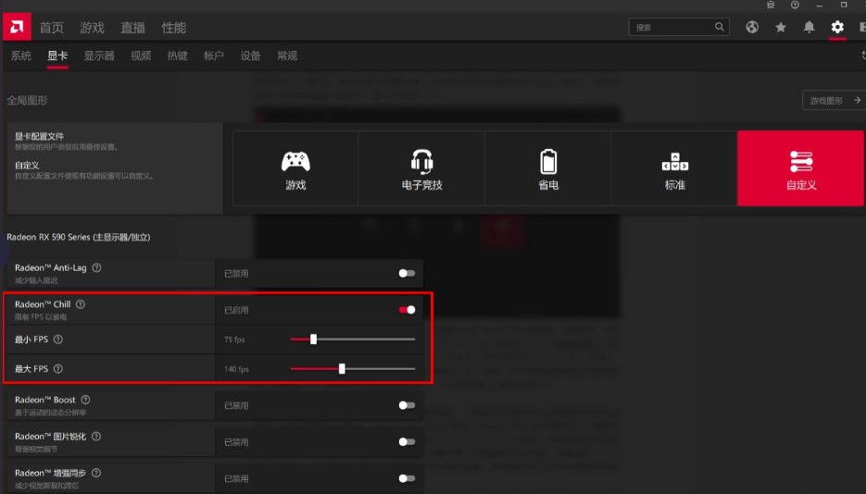Select the 省电 battery profile

(548, 168)
